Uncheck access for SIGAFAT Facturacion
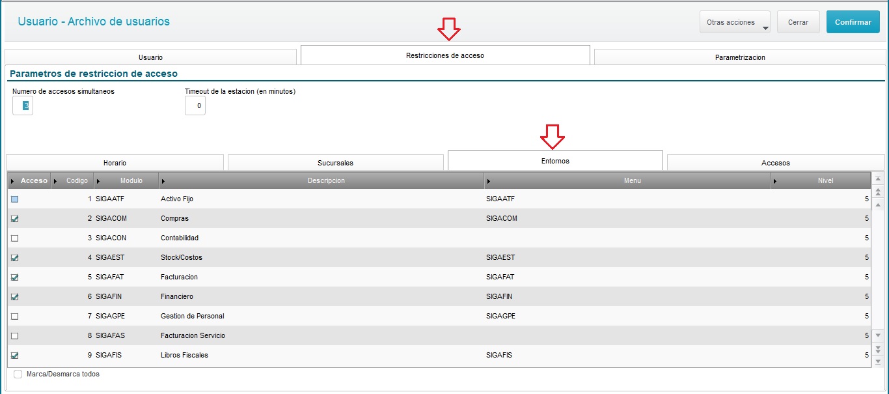Viewport: 889px width, 394px height. pos(15,277)
